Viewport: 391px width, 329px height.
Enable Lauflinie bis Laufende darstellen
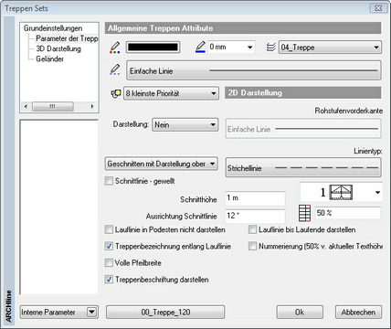point(252,229)
